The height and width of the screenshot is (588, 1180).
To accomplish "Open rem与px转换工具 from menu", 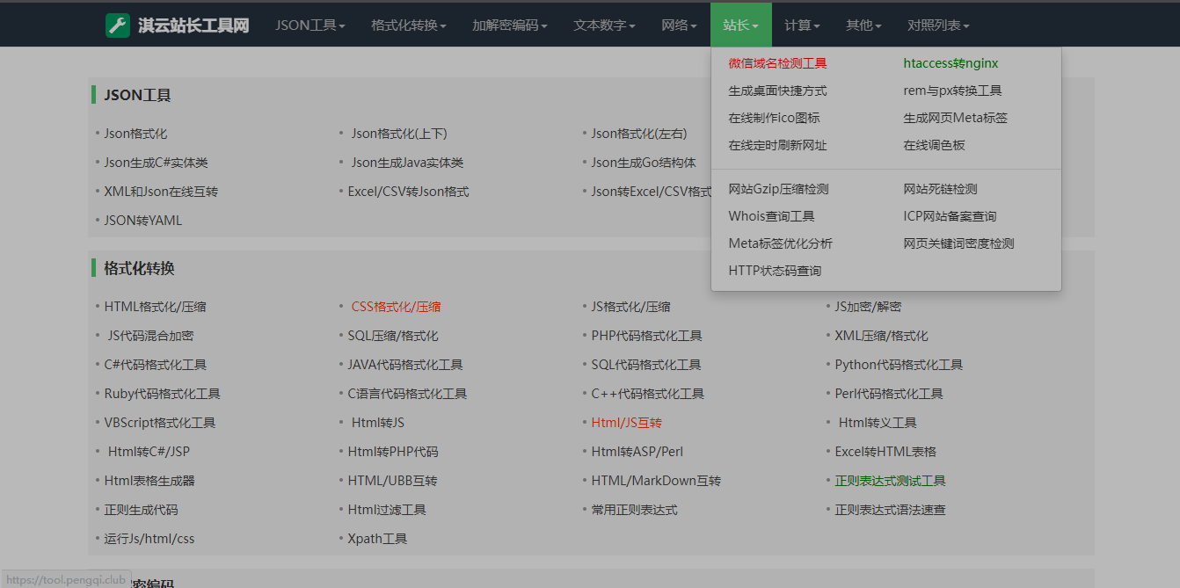I will click(x=952, y=91).
